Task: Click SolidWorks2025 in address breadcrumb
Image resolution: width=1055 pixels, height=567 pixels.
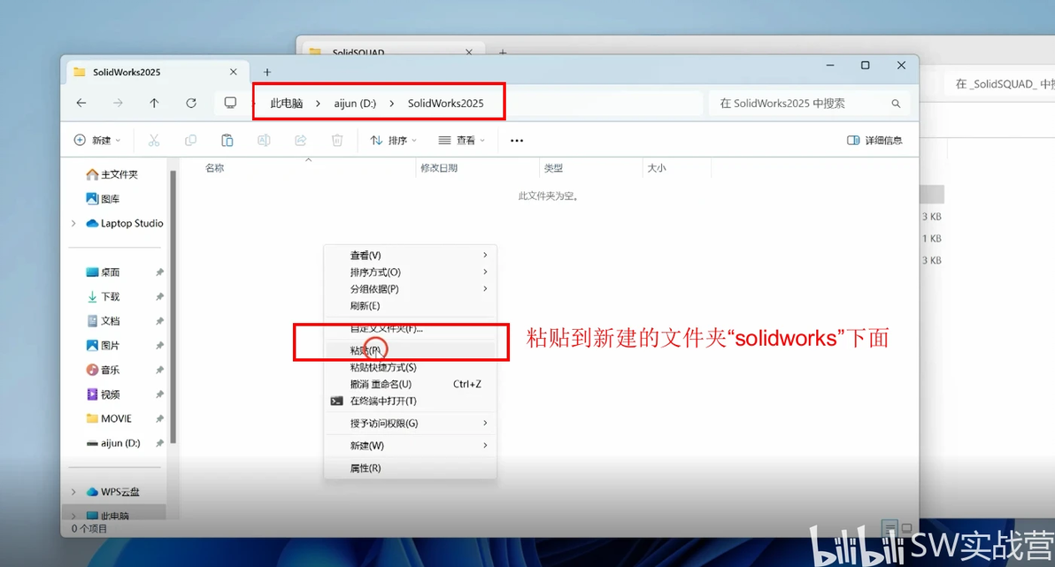Action: pos(445,103)
